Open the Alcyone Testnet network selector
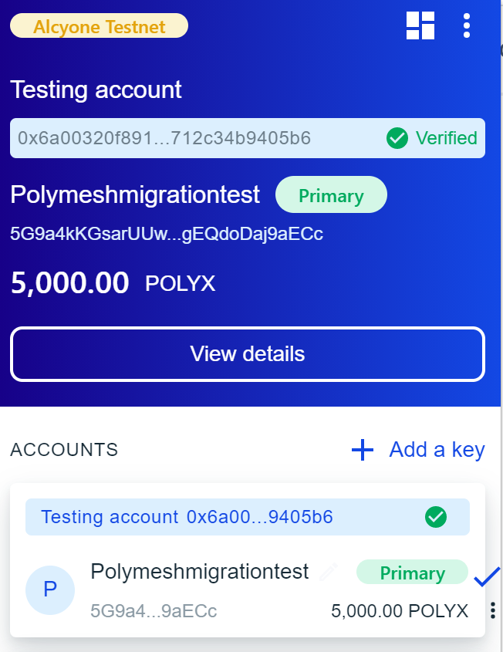Screen dimensions: 503x652 99,25
